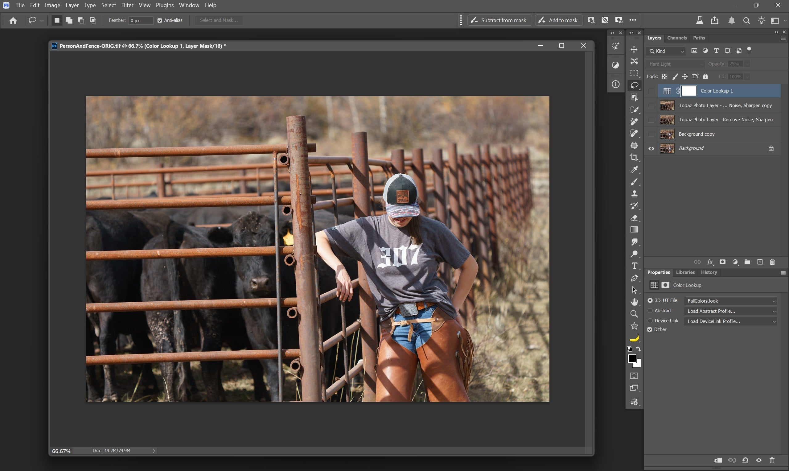Toggle visibility of the Background layer
The height and width of the screenshot is (471, 789).
point(651,149)
